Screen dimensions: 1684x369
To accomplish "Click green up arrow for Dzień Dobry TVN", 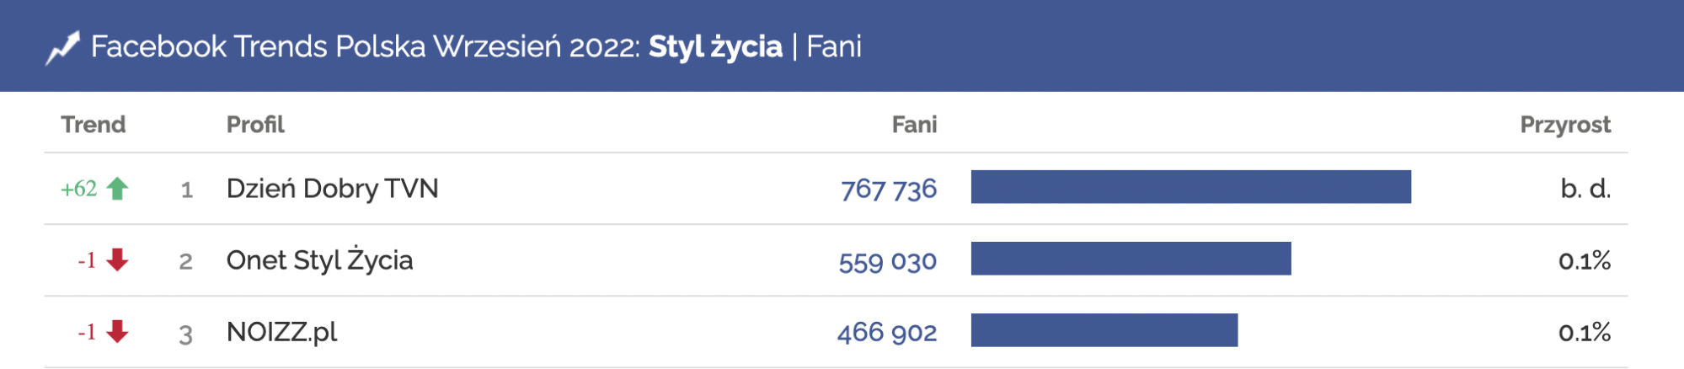I will click(118, 189).
